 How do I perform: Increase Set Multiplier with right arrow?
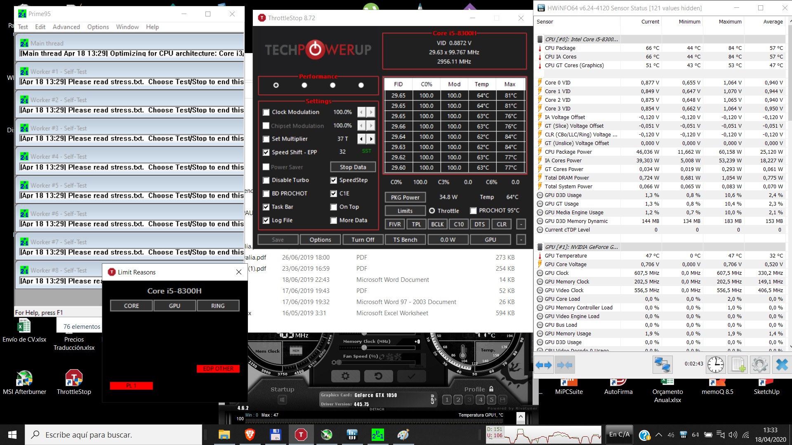pos(371,139)
